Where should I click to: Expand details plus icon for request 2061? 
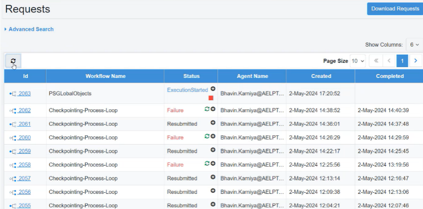213,122
